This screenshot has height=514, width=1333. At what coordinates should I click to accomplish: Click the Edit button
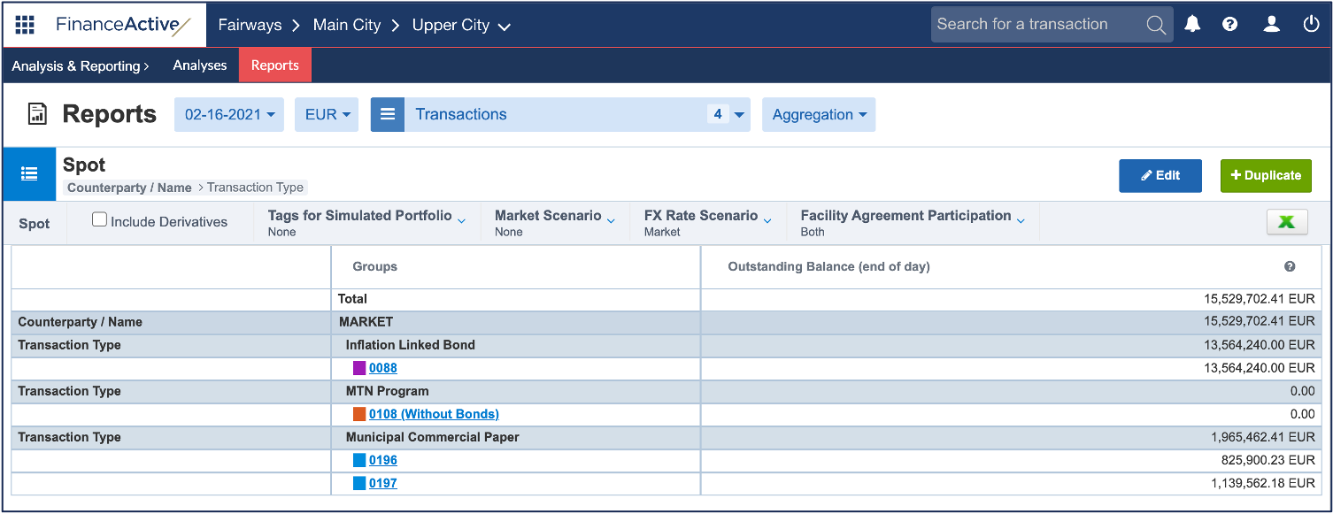[1160, 175]
